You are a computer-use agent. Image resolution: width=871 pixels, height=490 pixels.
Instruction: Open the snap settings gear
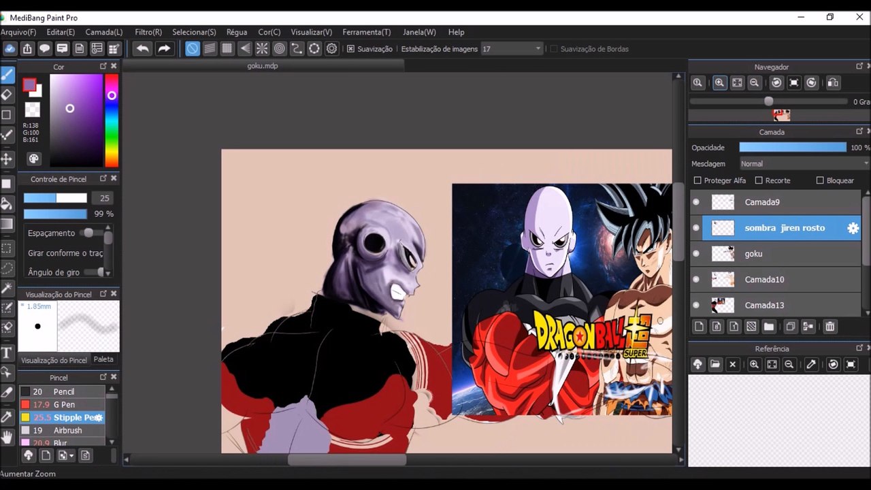[x=331, y=48]
